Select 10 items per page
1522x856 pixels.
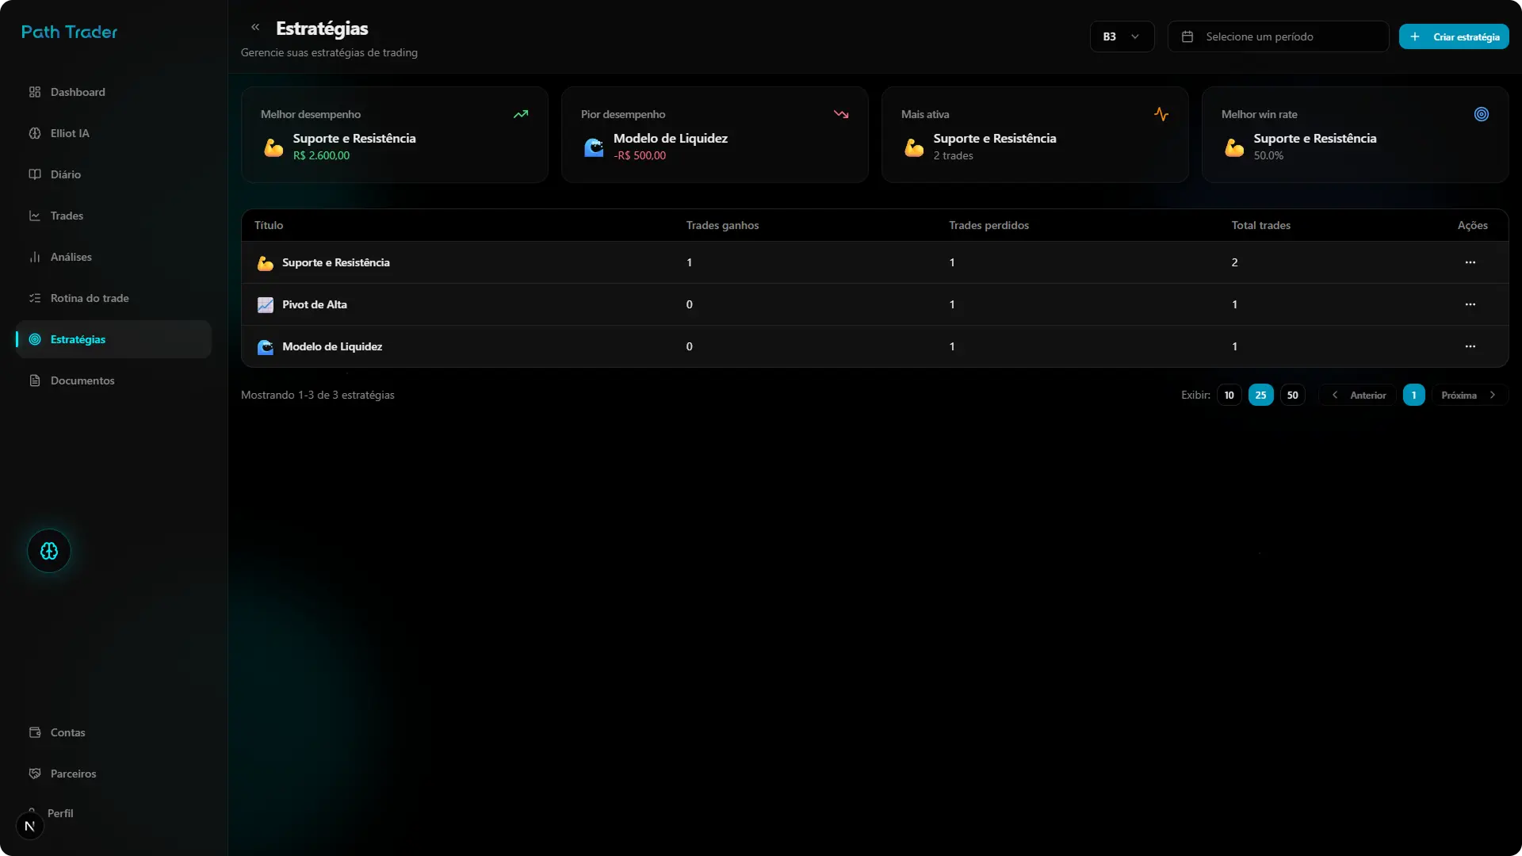click(x=1229, y=395)
